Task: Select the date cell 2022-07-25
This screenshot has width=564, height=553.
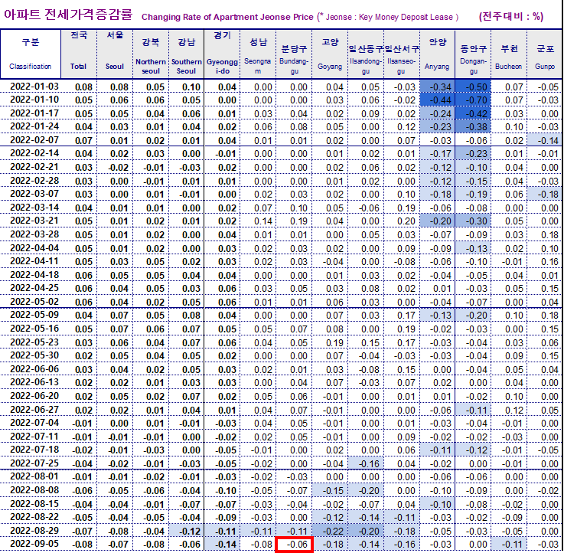Action: pyautogui.click(x=31, y=463)
